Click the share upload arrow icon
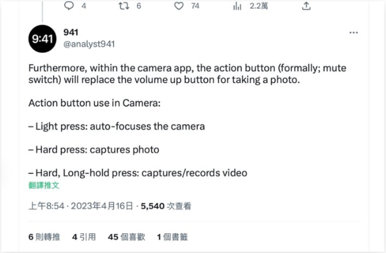This screenshot has width=386, height=253. tap(306, 6)
